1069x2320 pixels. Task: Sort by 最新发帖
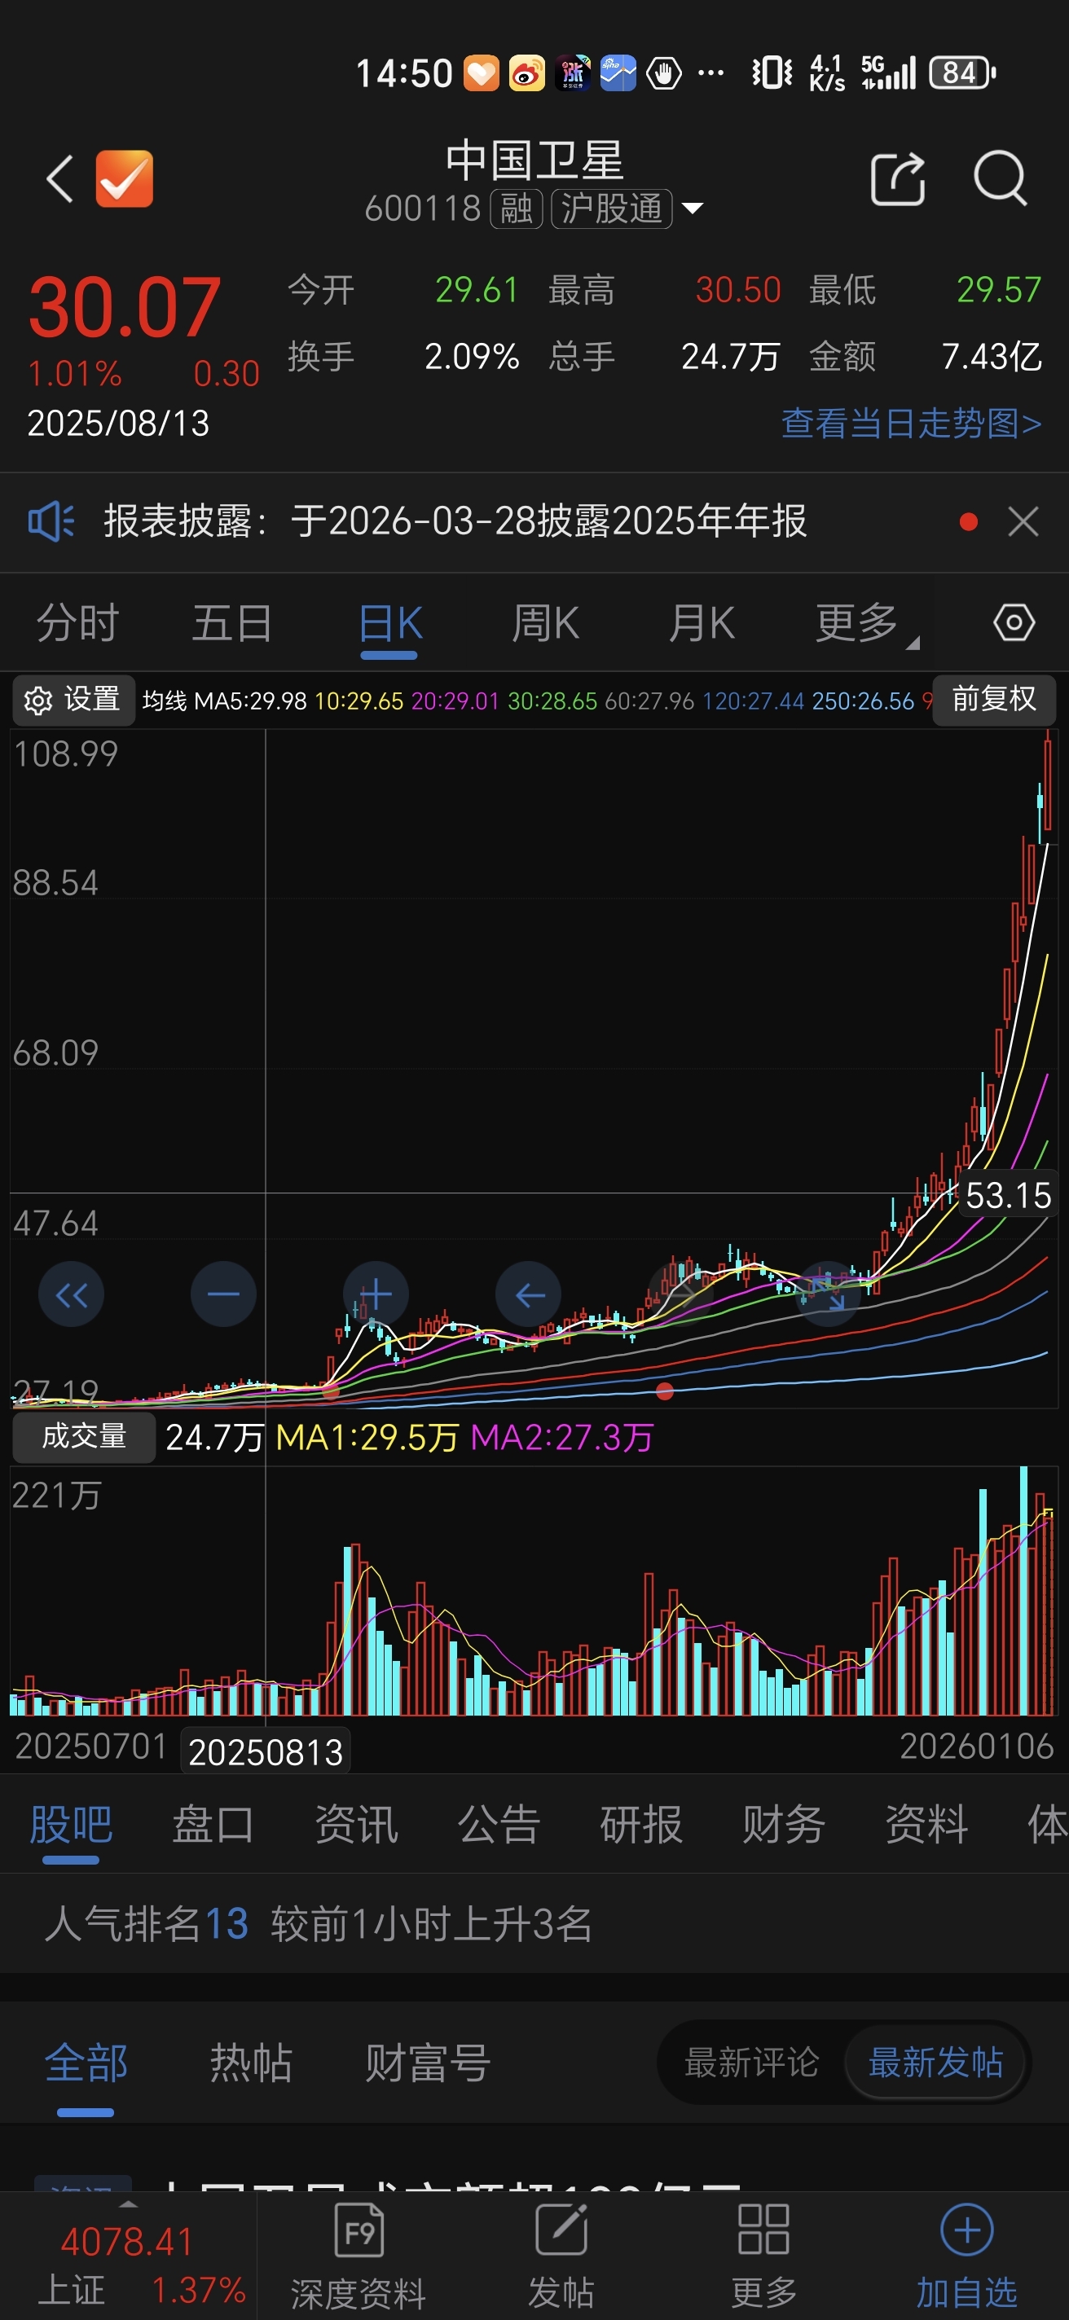935,2063
